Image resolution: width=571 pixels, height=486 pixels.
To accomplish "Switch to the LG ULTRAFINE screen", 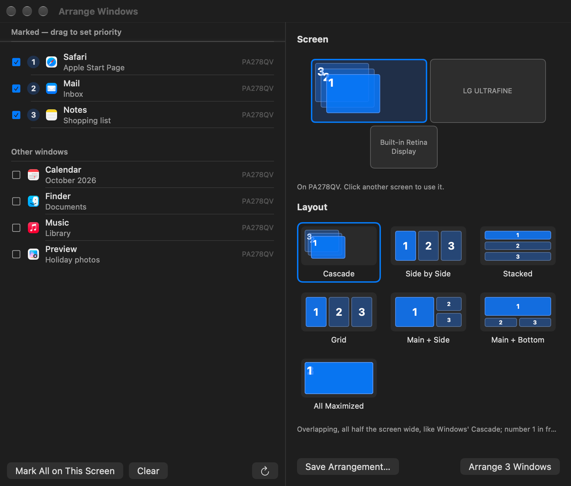I will pos(488,91).
